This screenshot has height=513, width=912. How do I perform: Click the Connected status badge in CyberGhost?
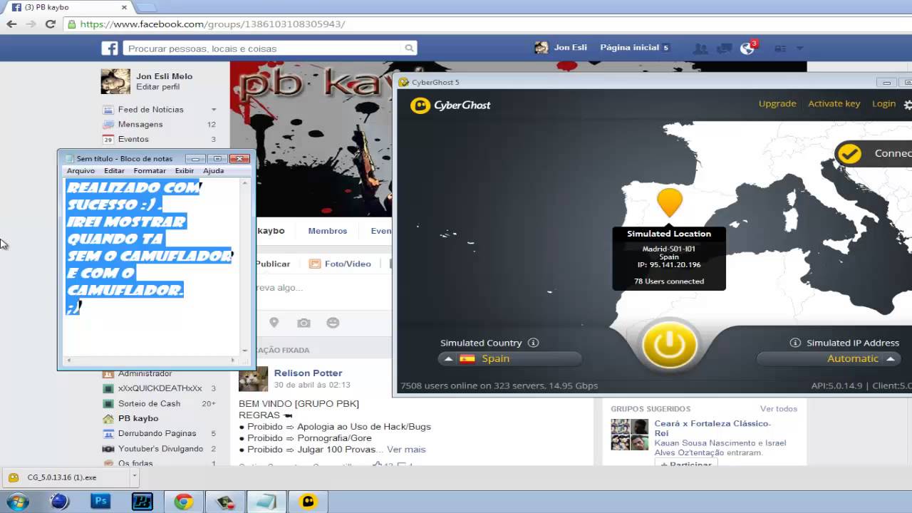click(x=874, y=153)
